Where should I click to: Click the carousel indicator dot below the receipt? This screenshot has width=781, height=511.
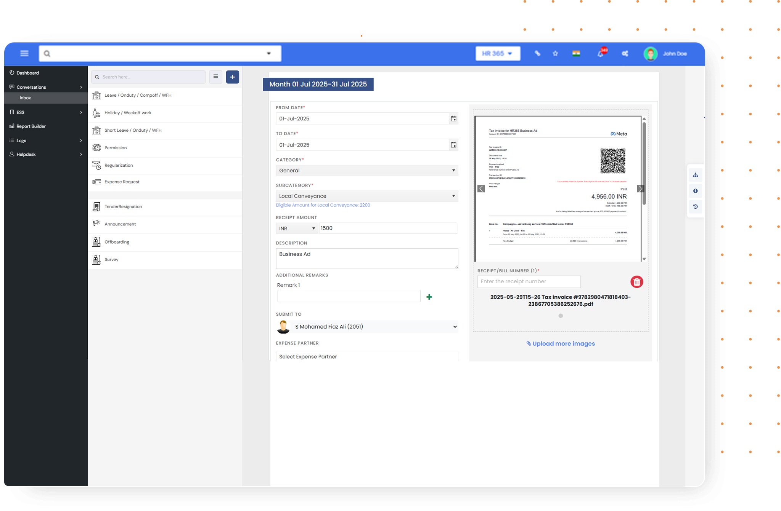click(561, 316)
